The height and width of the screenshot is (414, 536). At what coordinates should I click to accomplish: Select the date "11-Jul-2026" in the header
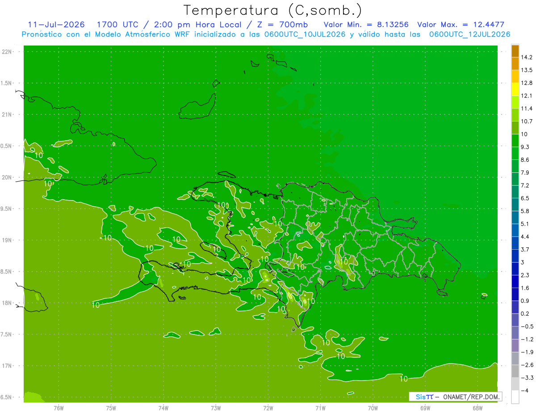tap(56, 25)
